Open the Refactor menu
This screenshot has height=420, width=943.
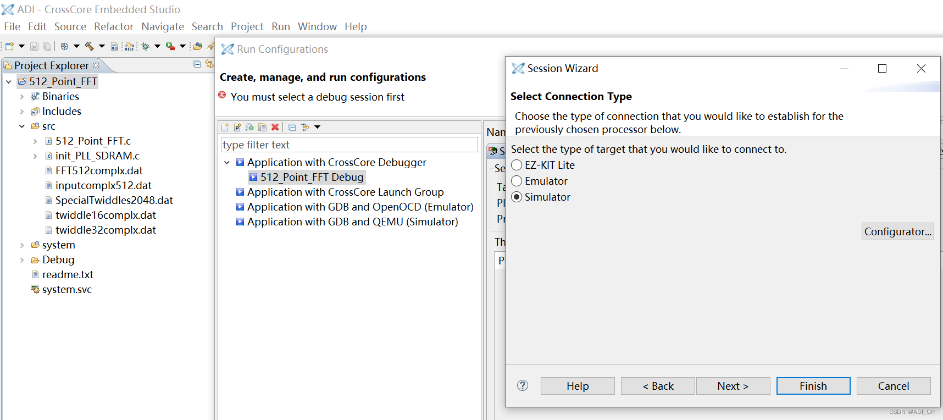114,26
